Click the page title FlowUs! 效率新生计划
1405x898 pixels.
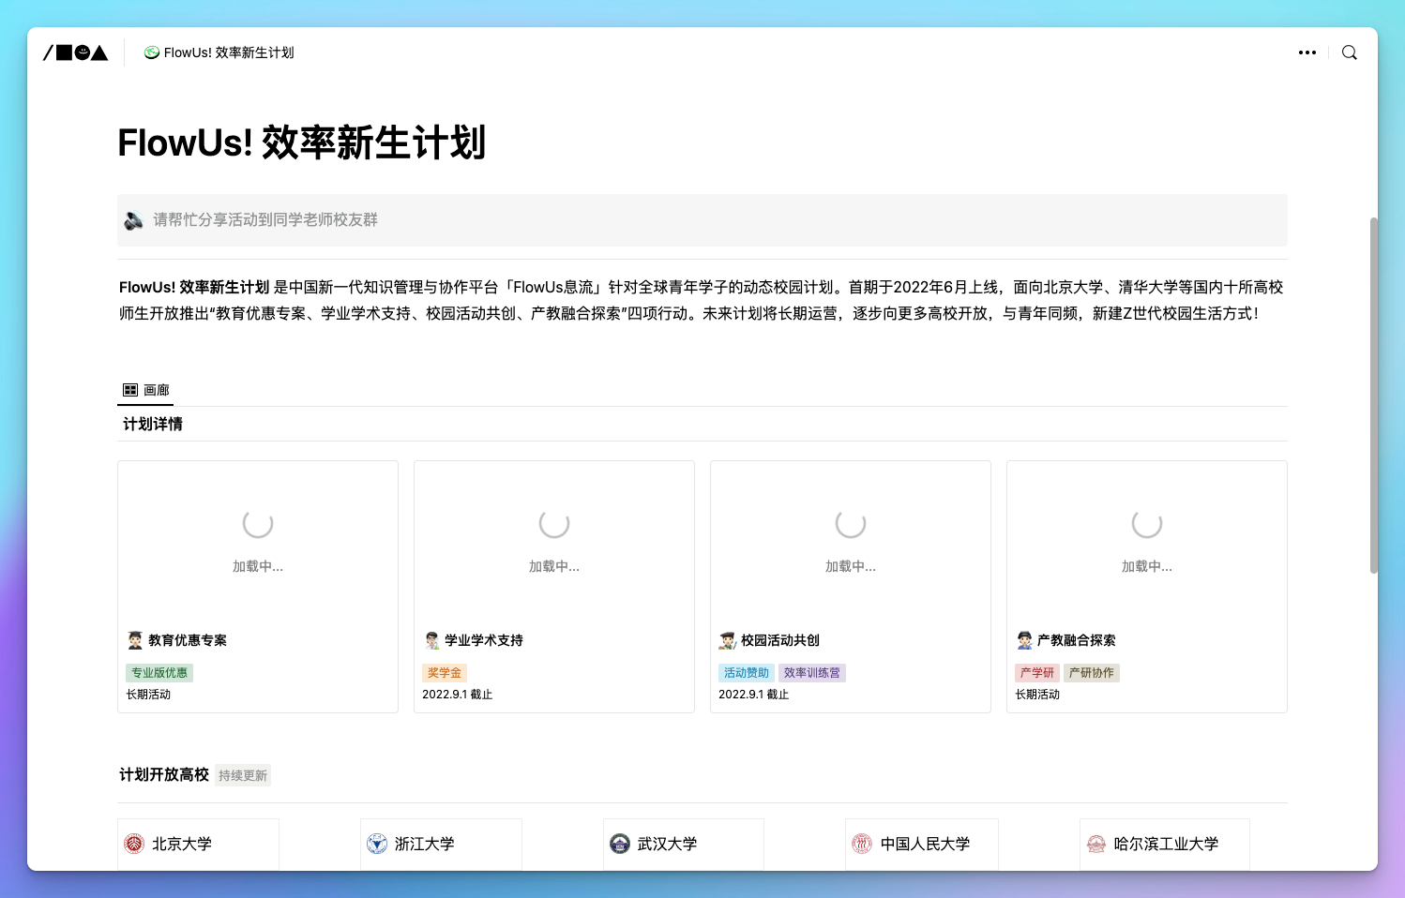click(x=302, y=142)
